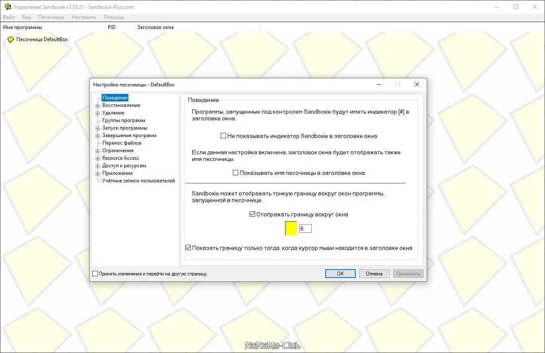The image size is (545, 353).
Task: Toggle 'Показать границу только тогда' checkbox
Action: pos(188,248)
